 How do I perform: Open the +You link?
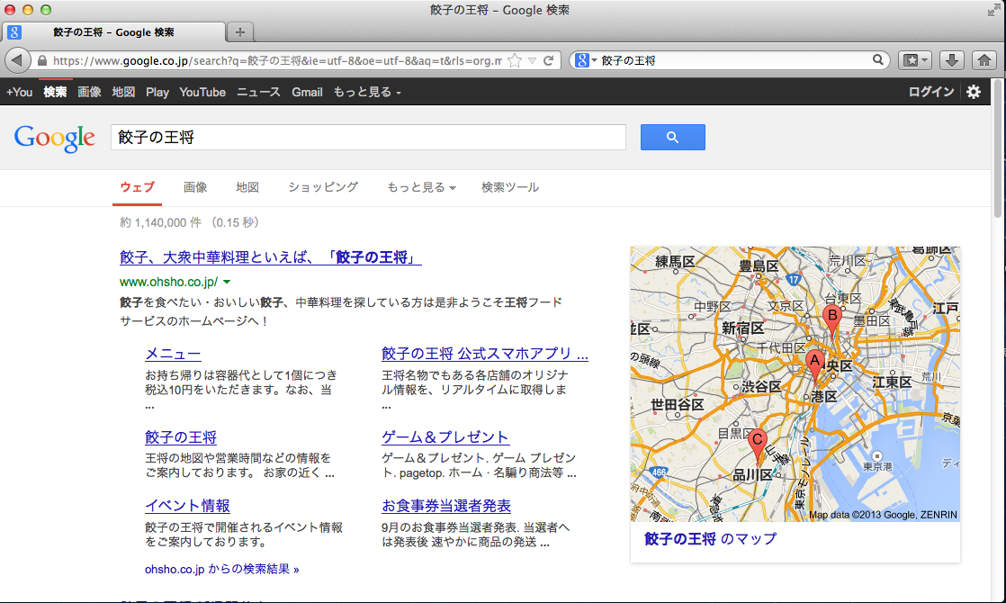[x=19, y=92]
